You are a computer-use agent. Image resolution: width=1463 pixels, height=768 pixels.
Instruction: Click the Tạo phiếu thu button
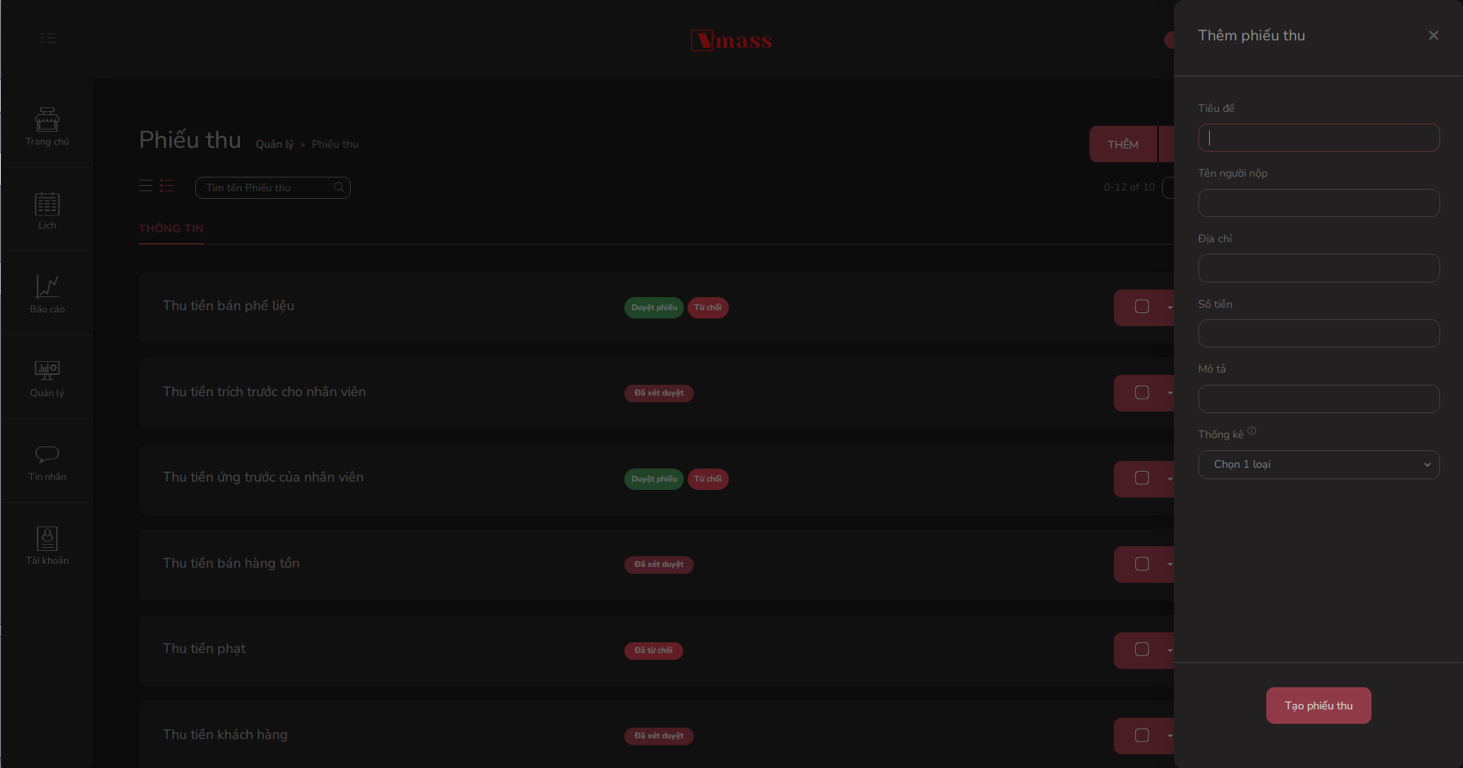click(1318, 706)
